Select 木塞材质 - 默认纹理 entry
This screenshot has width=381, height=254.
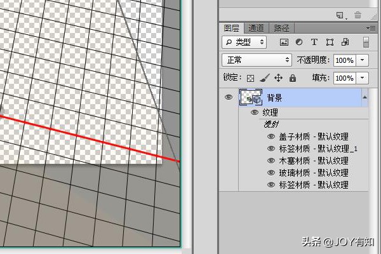[314, 161]
